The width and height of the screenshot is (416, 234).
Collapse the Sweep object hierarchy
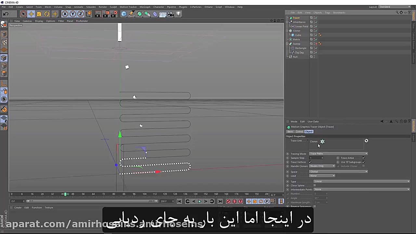288,44
